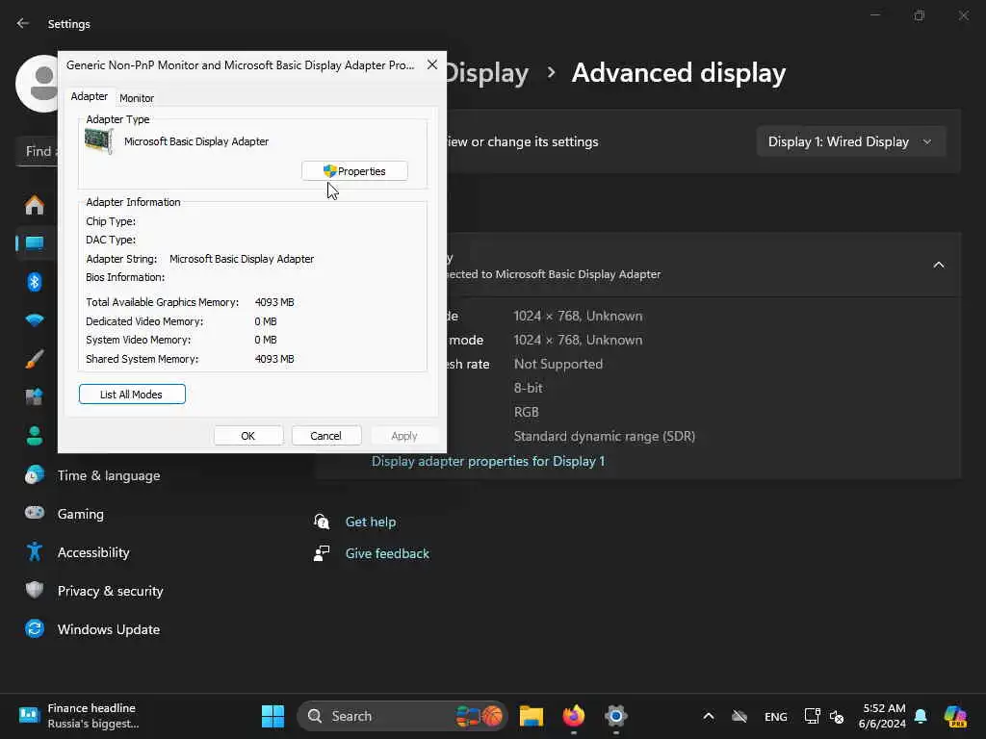The image size is (986, 739).
Task: Click the adapter card icon in Adapter Type
Action: coord(99,140)
